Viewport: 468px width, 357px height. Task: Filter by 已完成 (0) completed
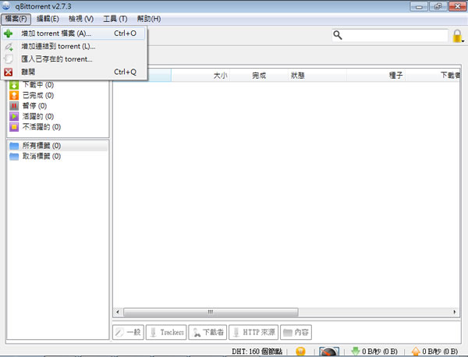coord(38,95)
